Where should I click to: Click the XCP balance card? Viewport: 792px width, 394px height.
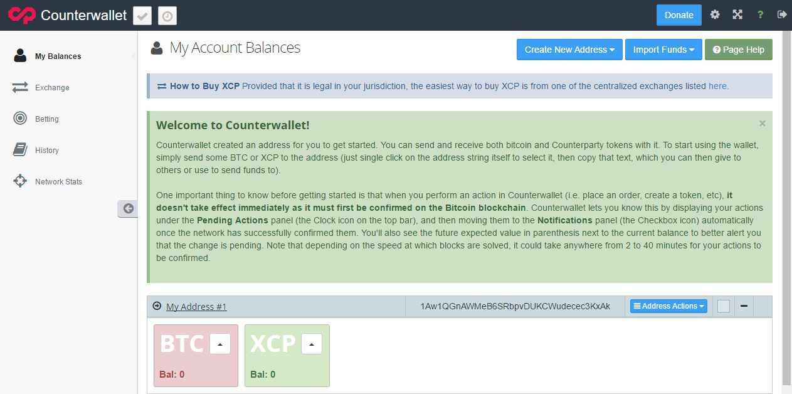[x=287, y=355]
